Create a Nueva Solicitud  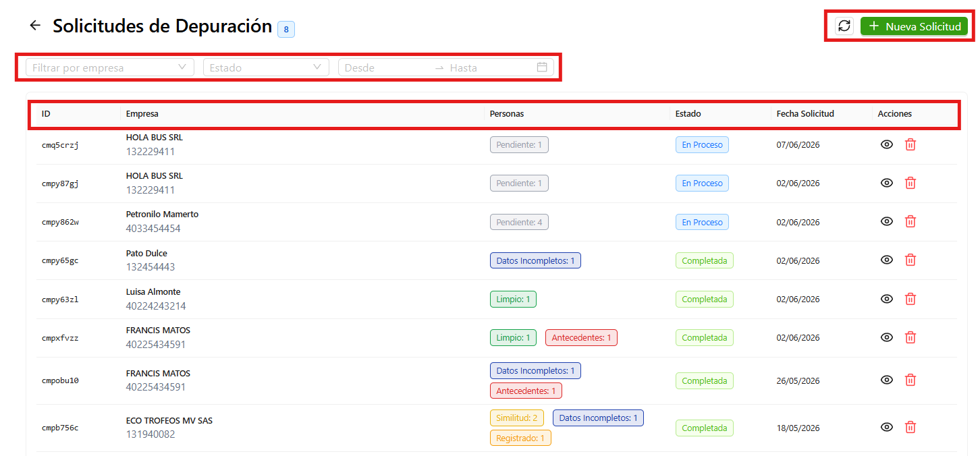tap(914, 26)
